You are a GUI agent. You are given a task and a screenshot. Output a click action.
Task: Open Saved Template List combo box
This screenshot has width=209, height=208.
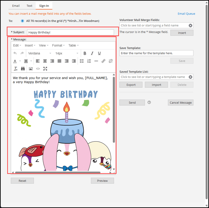click(x=156, y=77)
